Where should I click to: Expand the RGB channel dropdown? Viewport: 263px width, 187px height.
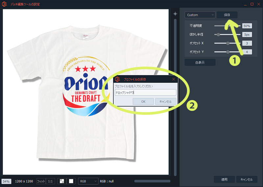(x=88, y=181)
